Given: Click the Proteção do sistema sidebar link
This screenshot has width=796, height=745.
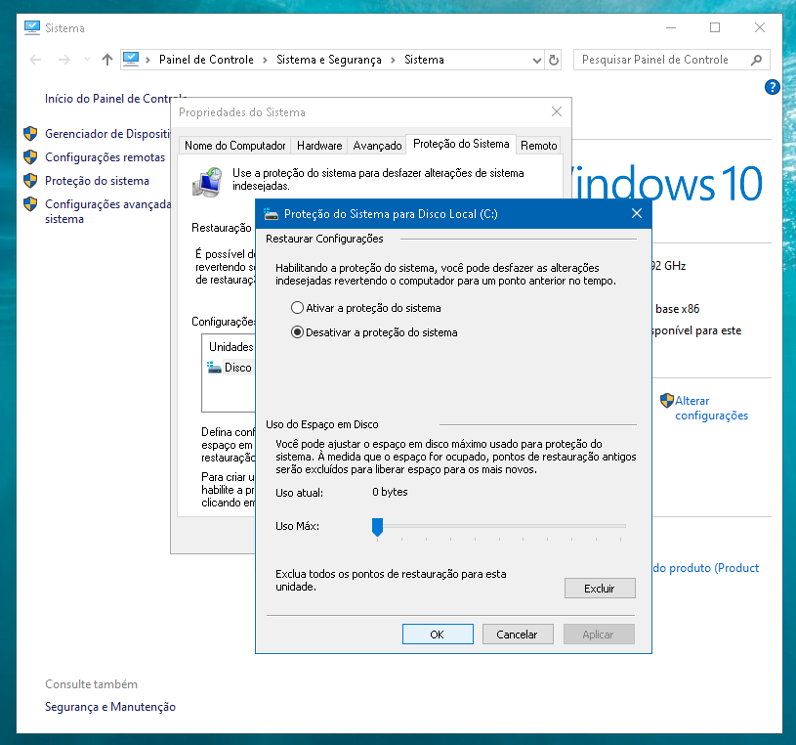Looking at the screenshot, I should pos(97,181).
